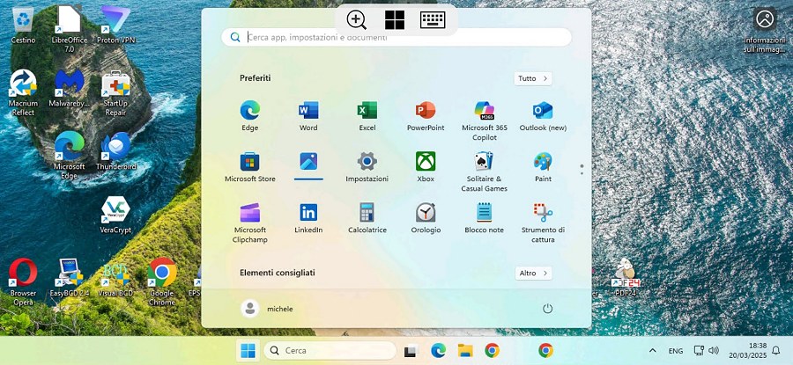Launch Outlook (new)
793x365 pixels.
pos(543,115)
